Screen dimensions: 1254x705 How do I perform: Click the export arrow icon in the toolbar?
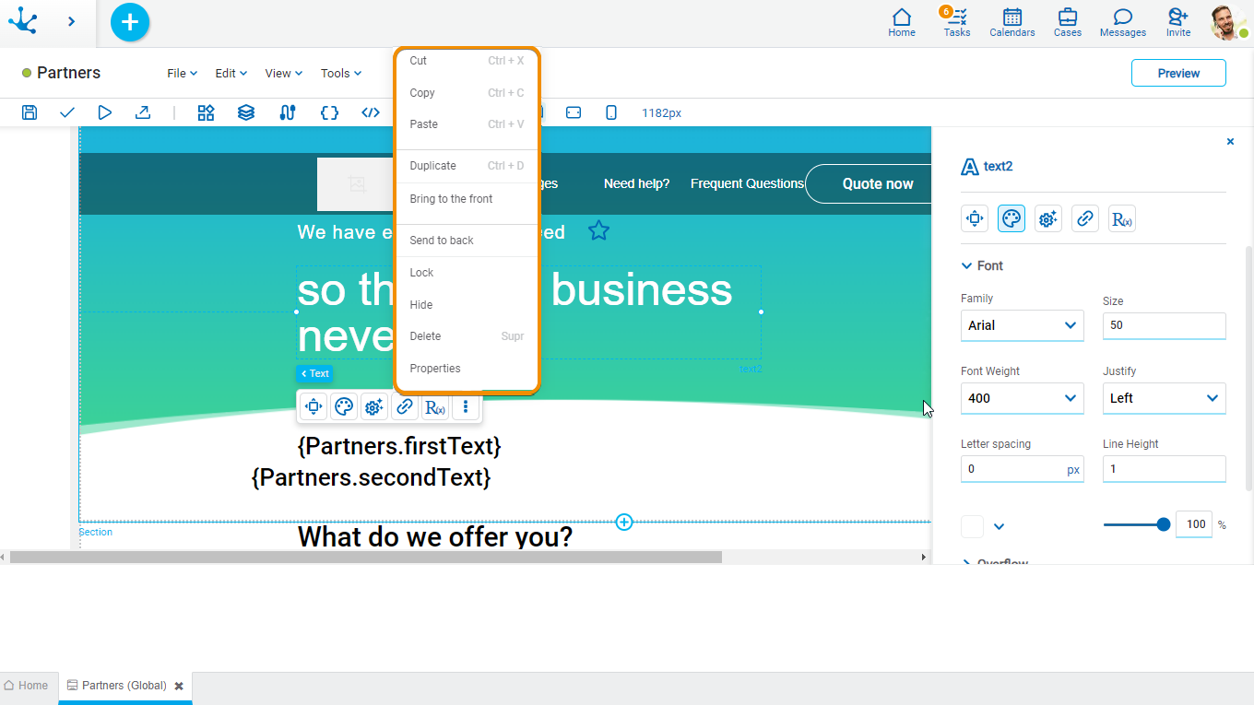point(143,112)
